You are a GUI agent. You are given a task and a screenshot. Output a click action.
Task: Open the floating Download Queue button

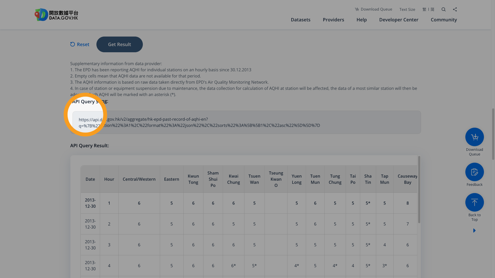[474, 137]
